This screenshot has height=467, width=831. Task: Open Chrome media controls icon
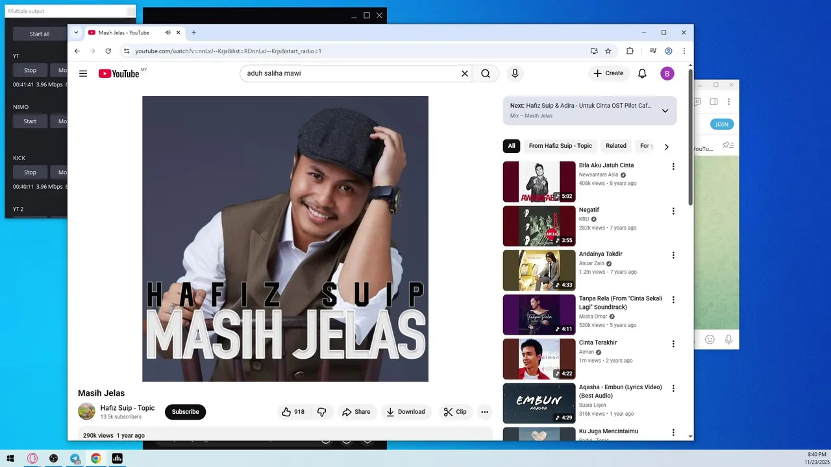(653, 51)
